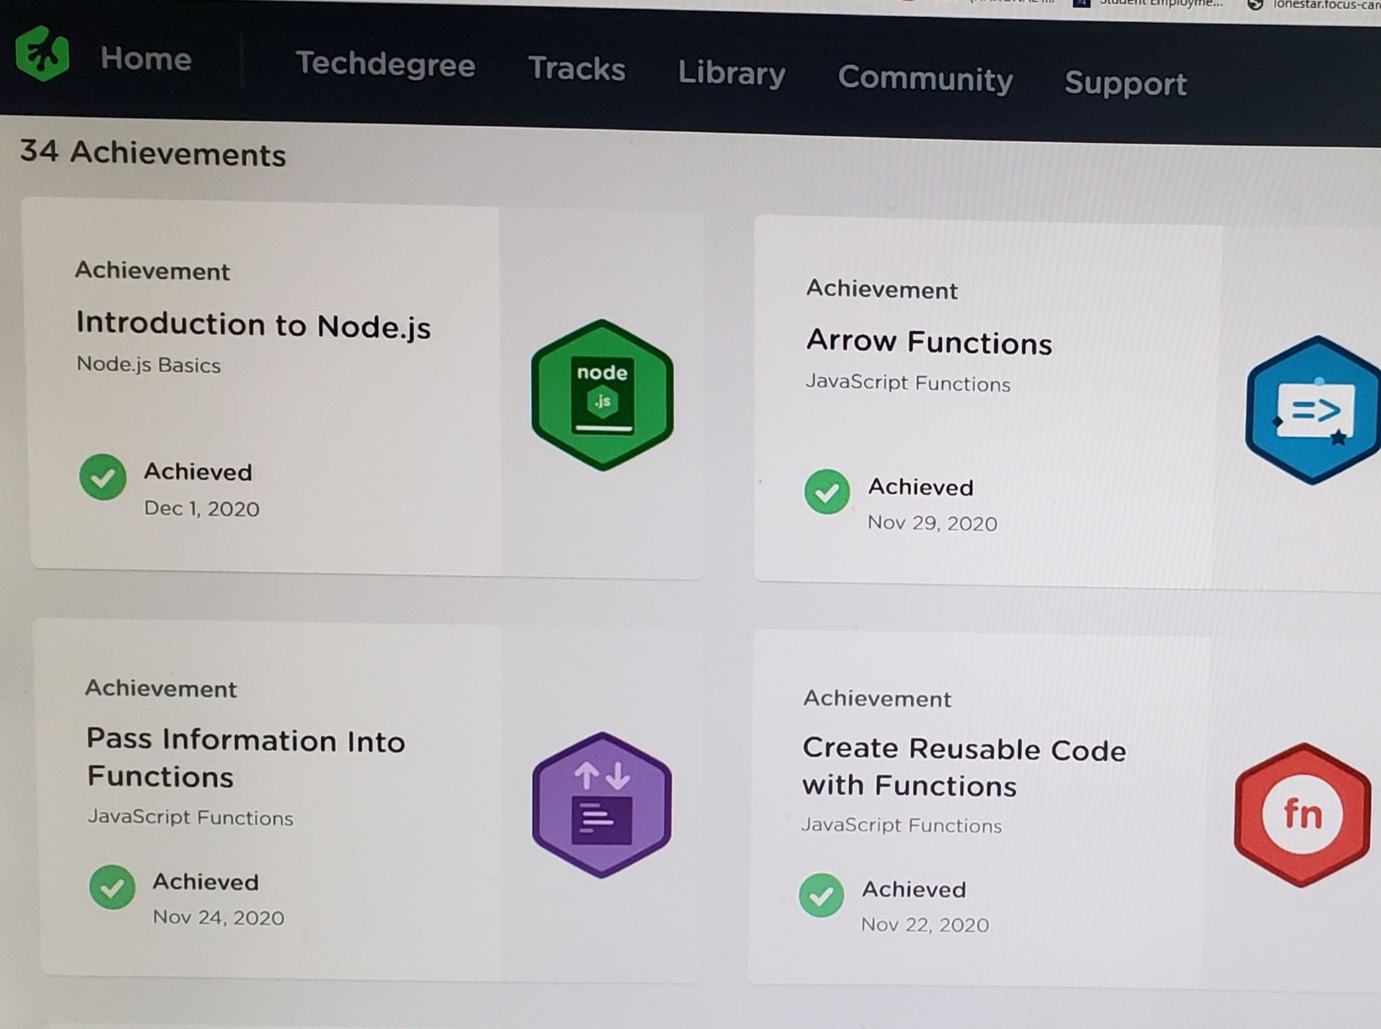Click the blue Arrow Functions badge
This screenshot has width=1381, height=1029.
1313,410
